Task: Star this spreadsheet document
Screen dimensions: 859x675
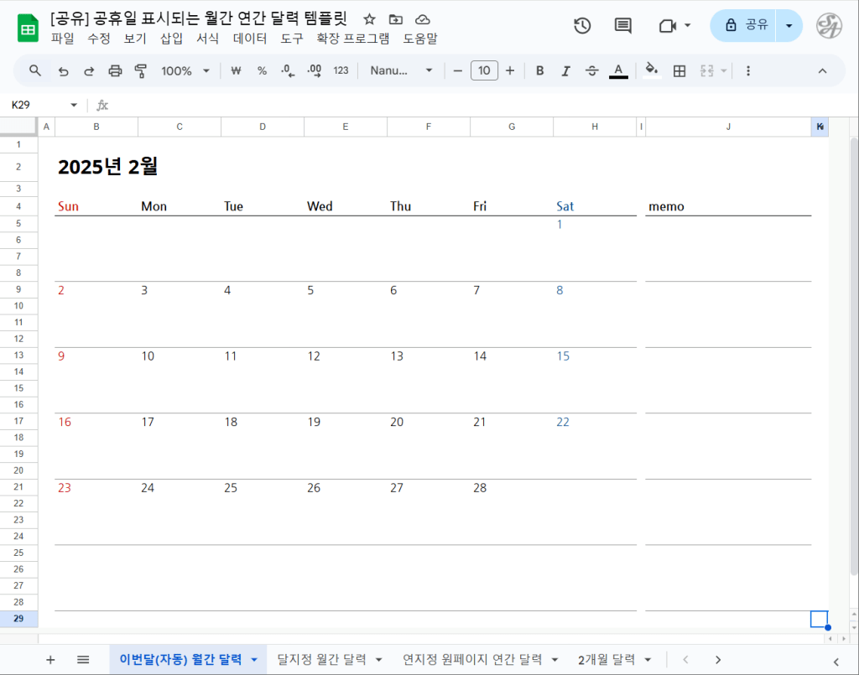Action: coord(369,19)
